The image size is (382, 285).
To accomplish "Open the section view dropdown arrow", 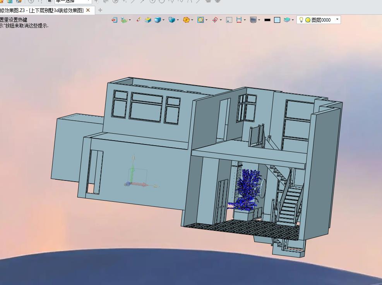I will pyautogui.click(x=207, y=20).
